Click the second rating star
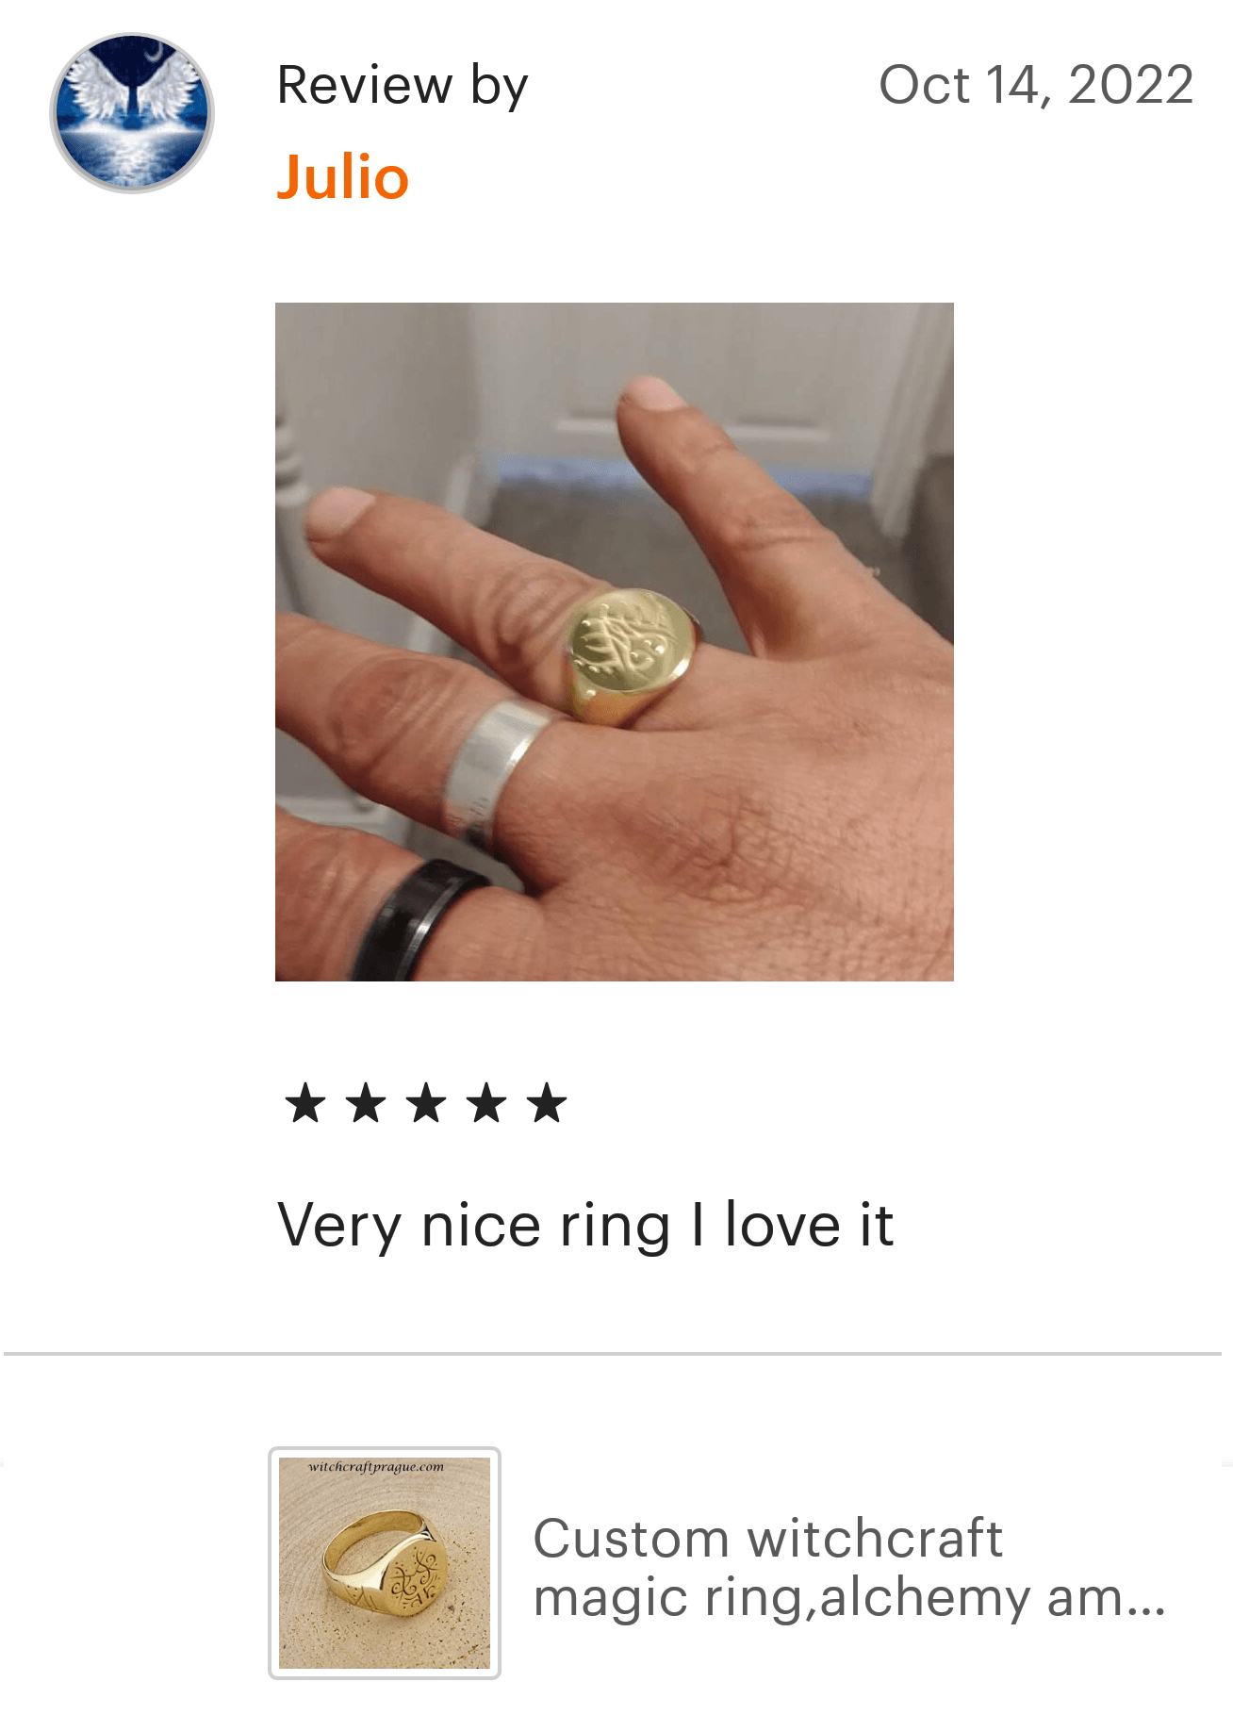 [366, 1102]
